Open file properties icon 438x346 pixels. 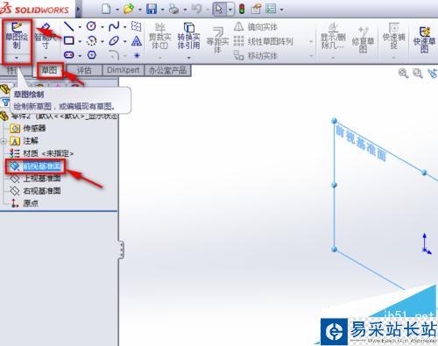point(256,9)
